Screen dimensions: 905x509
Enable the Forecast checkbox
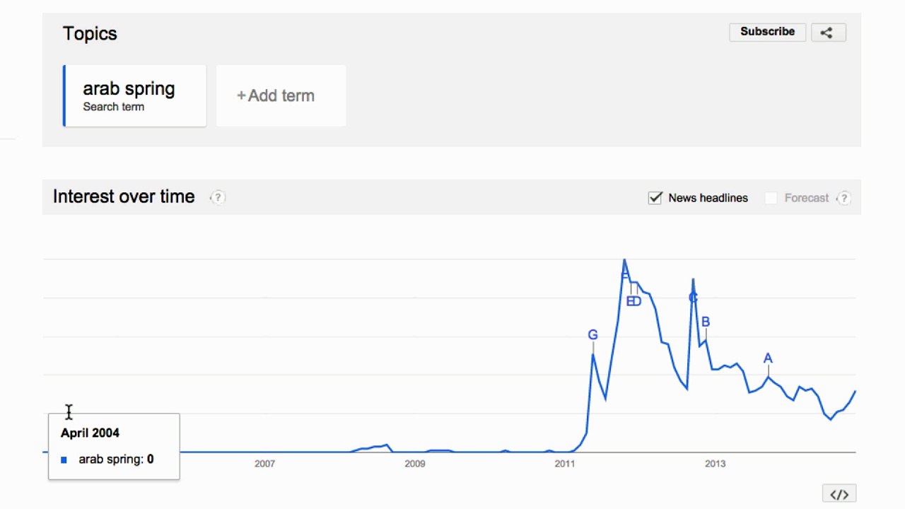coord(771,198)
